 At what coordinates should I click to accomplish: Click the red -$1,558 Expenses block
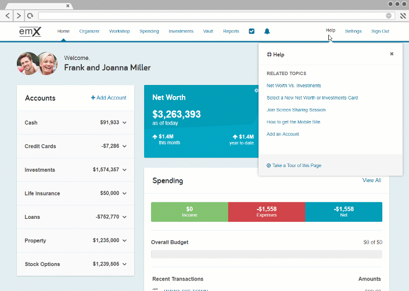click(267, 212)
